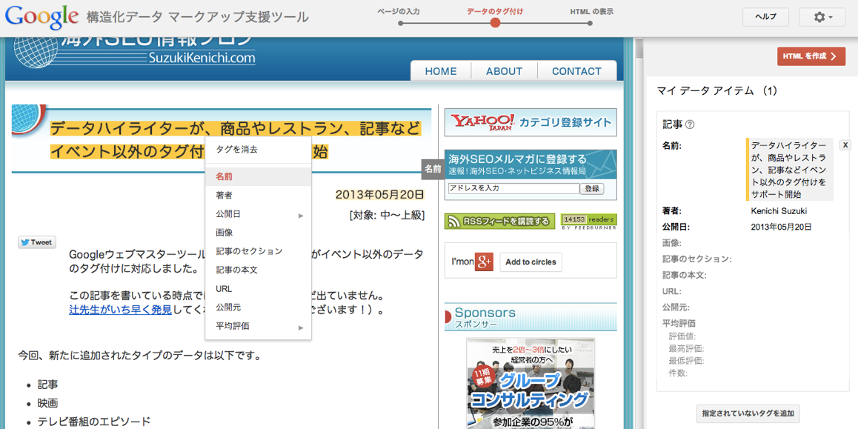Image resolution: width=858 pixels, height=429 pixels.
Task: Click the Yahoo Japan category banner
Action: point(531,122)
